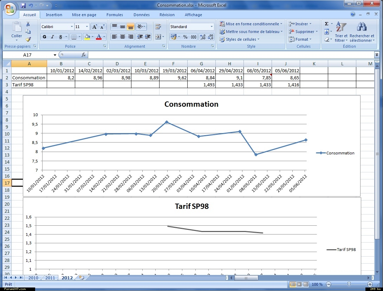Click the Save icon in quick access toolbar
The height and width of the screenshot is (291, 383).
(x=23, y=5)
